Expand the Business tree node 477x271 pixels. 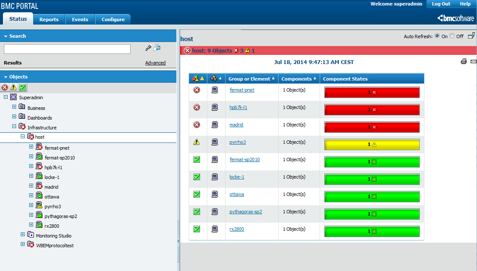(x=14, y=107)
